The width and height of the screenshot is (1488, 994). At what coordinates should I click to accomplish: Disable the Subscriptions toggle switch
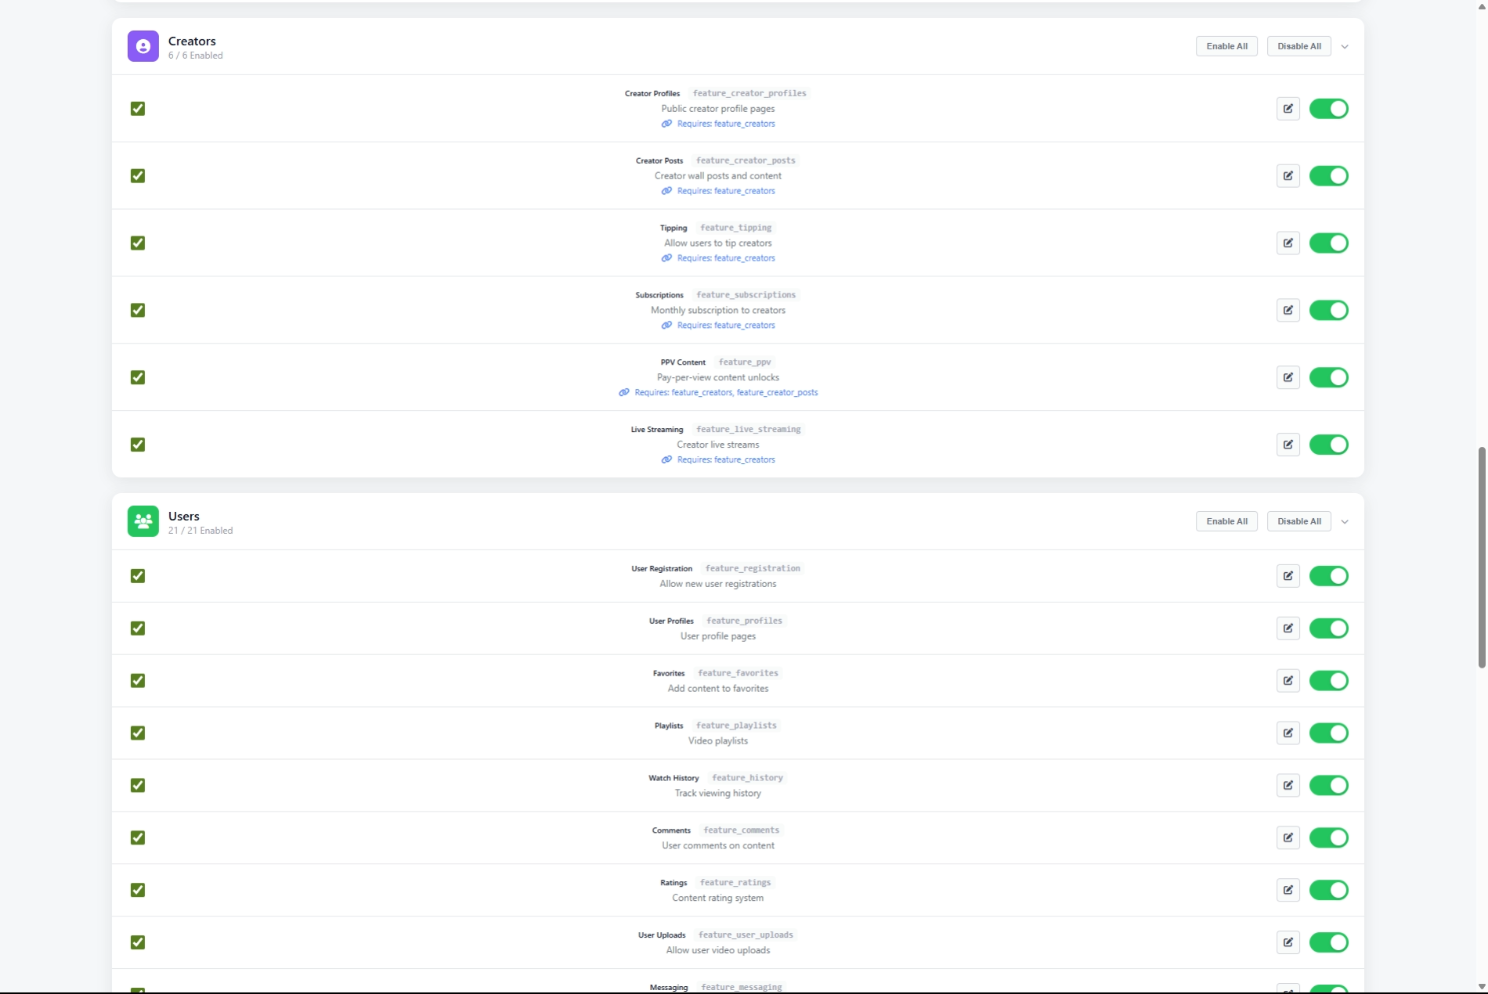point(1328,311)
